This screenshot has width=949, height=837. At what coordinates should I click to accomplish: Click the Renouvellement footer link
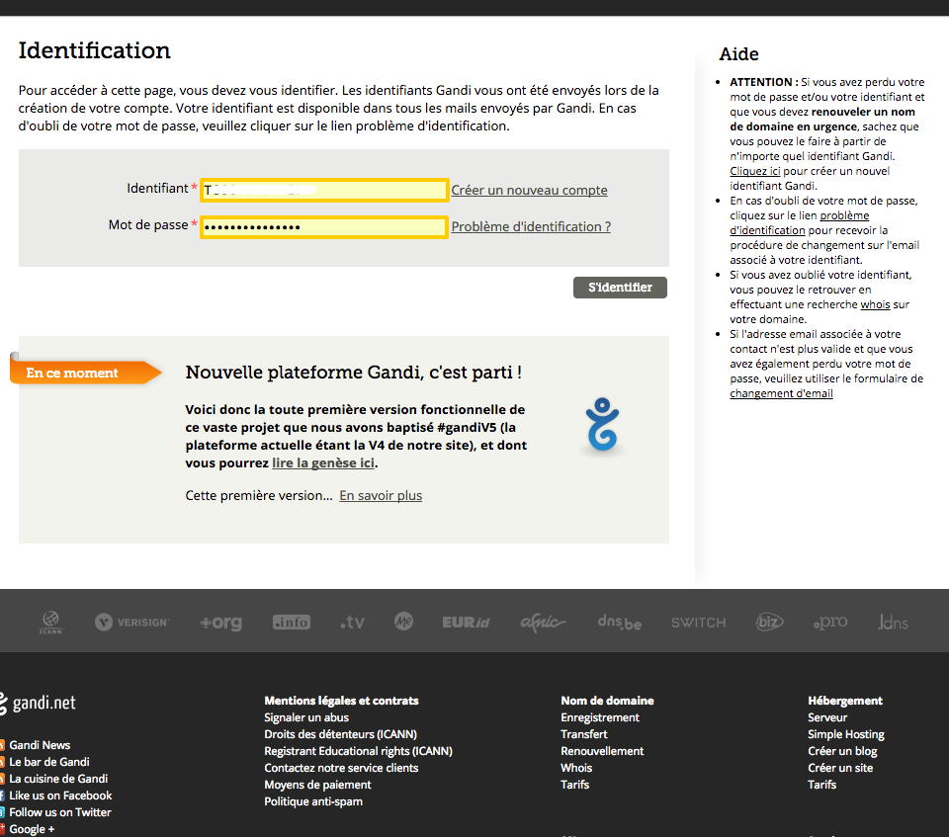pos(602,751)
